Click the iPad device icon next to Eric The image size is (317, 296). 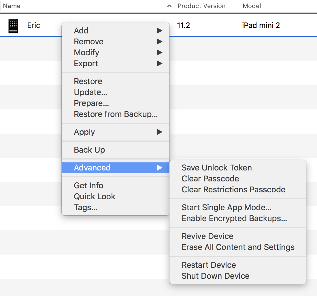pos(13,26)
